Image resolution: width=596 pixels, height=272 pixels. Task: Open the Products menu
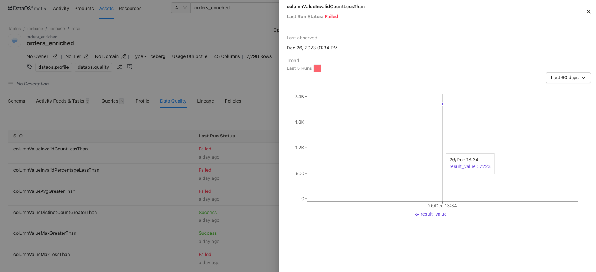click(84, 9)
